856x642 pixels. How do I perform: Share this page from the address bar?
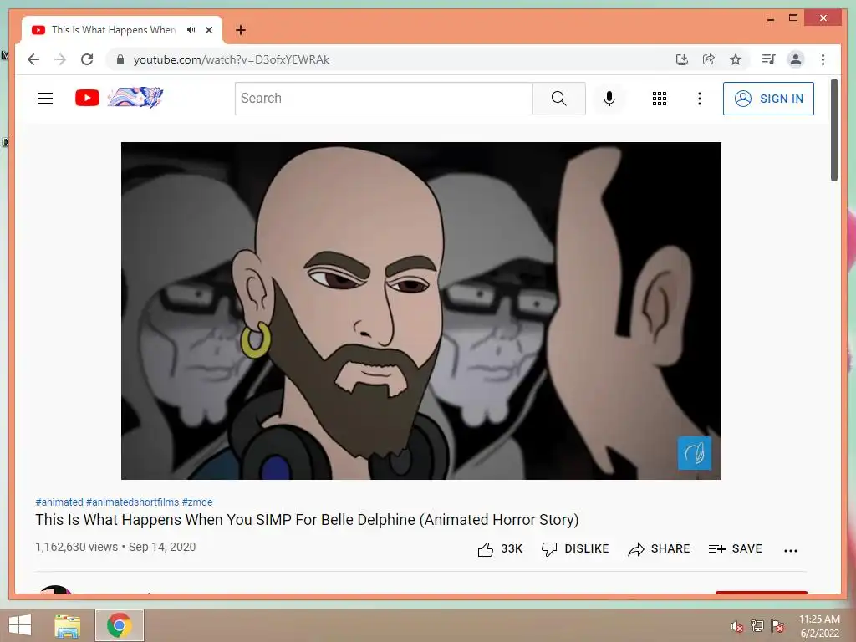point(709,59)
